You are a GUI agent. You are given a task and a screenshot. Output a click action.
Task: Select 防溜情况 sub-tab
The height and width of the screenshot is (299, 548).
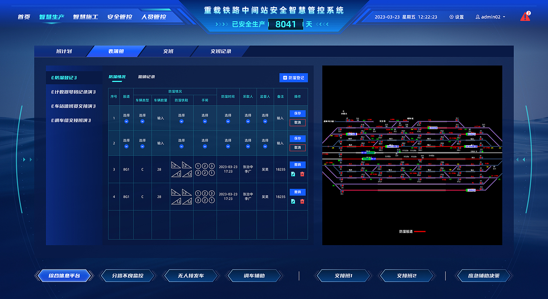point(117,77)
